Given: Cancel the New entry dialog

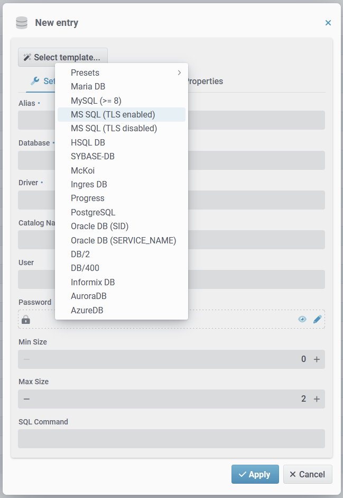Looking at the screenshot, I should [x=308, y=474].
